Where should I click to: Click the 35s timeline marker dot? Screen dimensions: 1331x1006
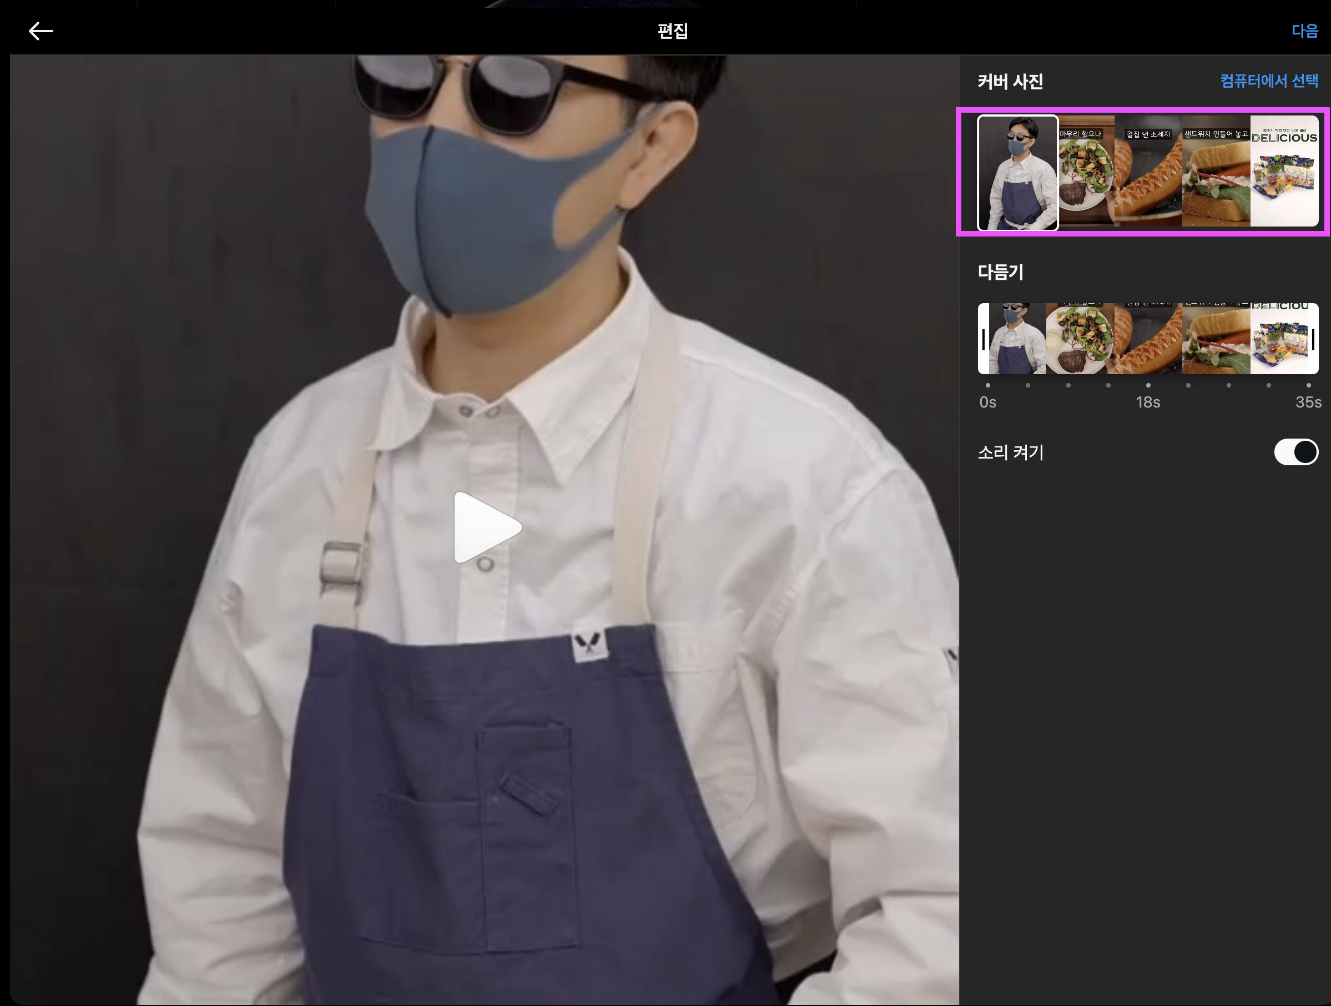1308,385
